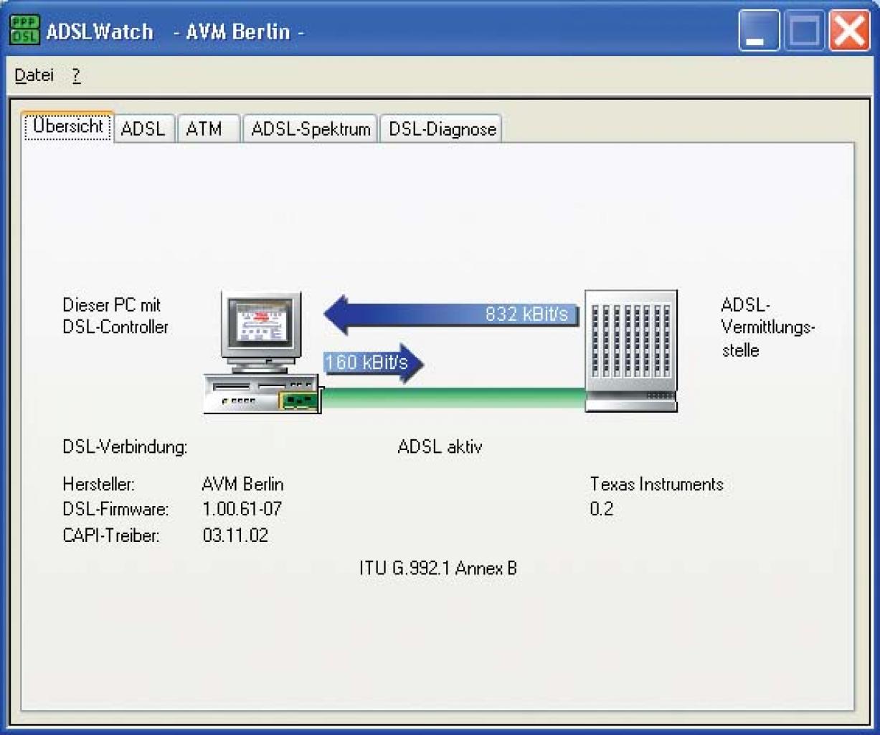Select the Übersicht tab
Viewport: 880px width, 735px height.
point(68,126)
